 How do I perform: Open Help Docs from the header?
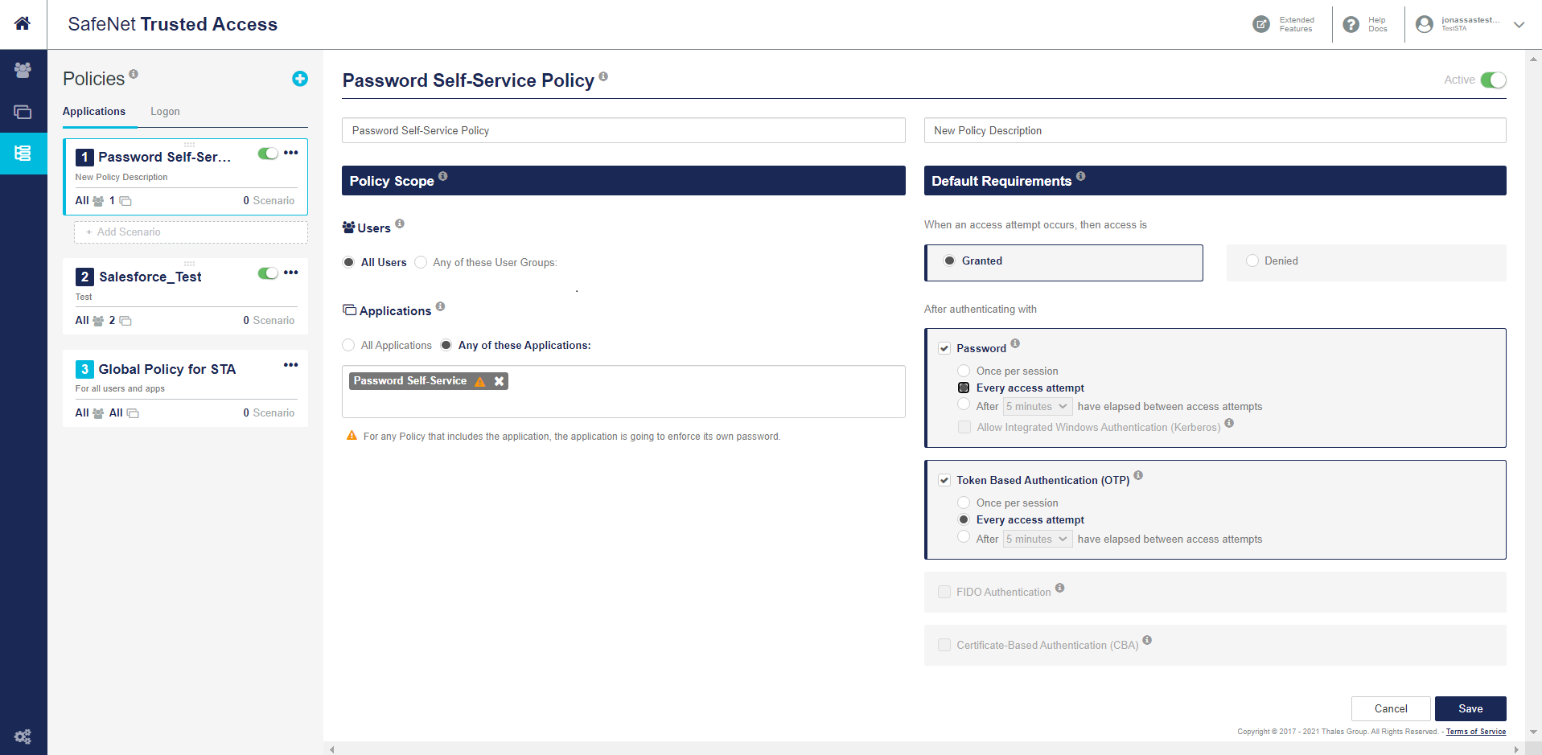click(1351, 24)
